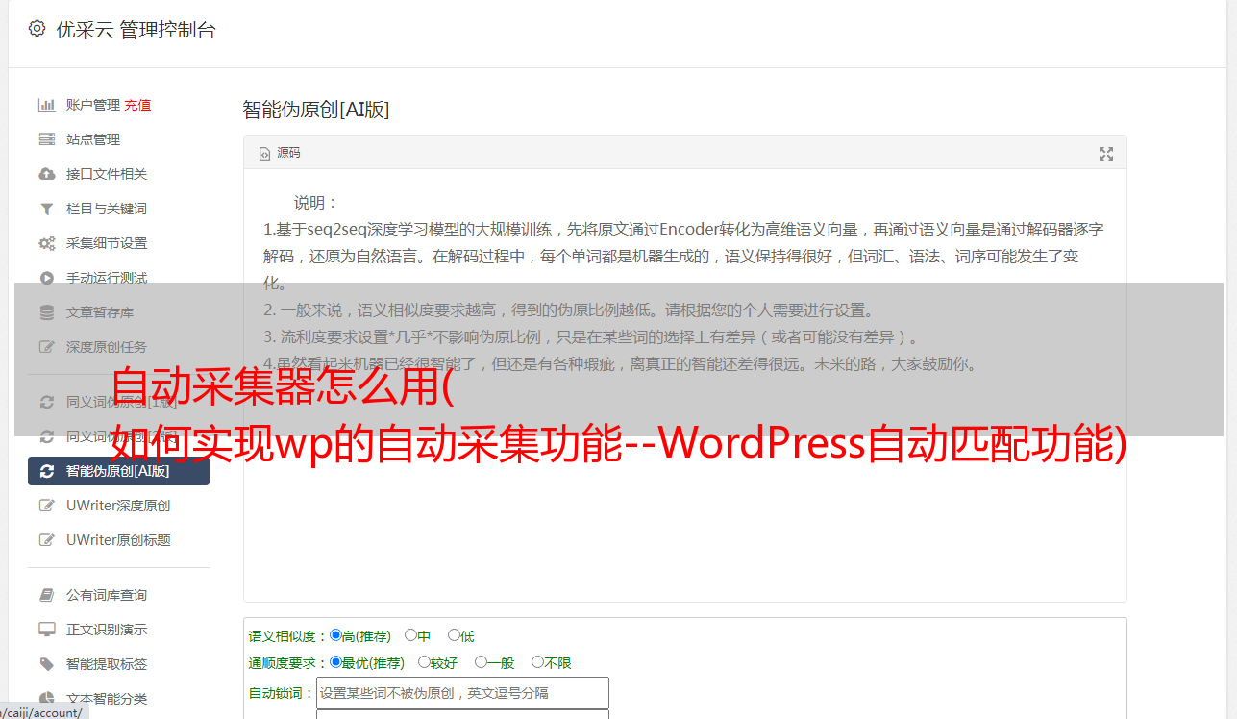Click the 智能伪原创[AI版] page heading
This screenshot has height=719, width=1237.
[316, 110]
